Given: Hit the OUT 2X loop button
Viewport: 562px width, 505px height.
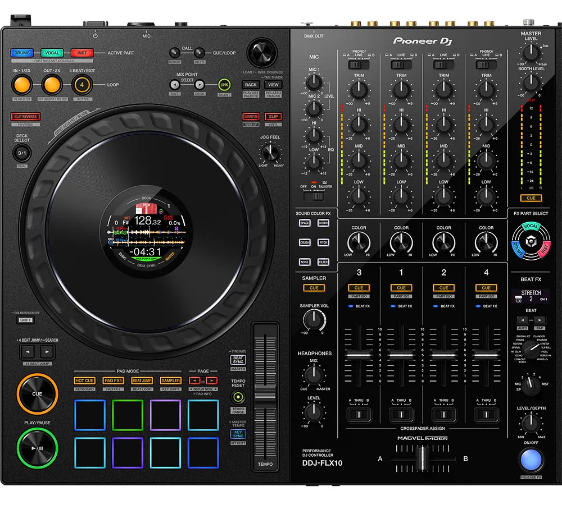Looking at the screenshot, I should click(x=52, y=85).
